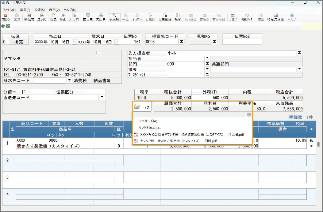323x212 pixels.
Task: Open the 設定(S) menu
Action: 40,10
